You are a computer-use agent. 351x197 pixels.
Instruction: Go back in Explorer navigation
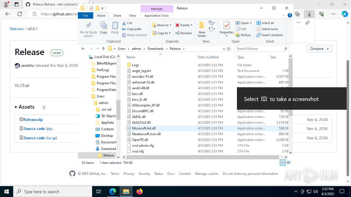point(83,49)
